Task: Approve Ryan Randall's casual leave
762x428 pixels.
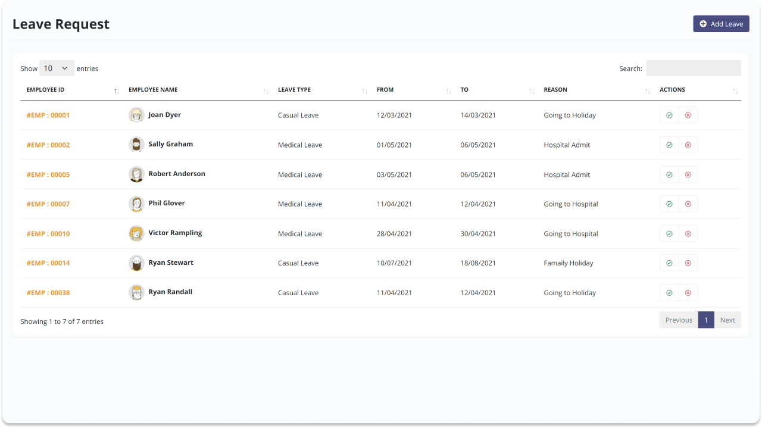Action: point(669,292)
